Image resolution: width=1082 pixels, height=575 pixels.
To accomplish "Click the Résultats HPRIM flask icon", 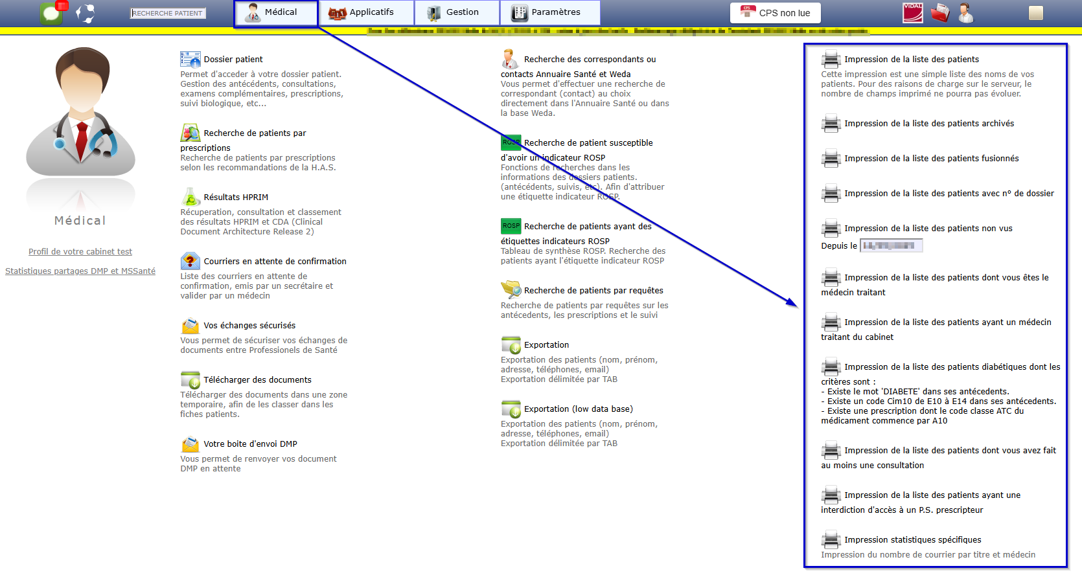I will [x=190, y=197].
